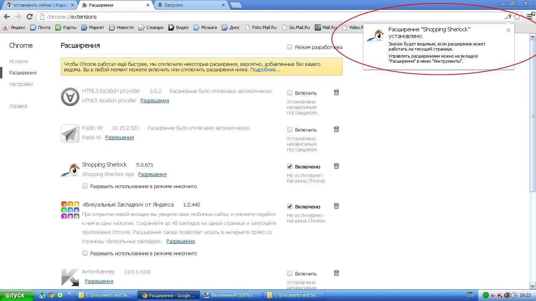Open the Словари bookmark
The image size is (536, 301).
[151, 27]
